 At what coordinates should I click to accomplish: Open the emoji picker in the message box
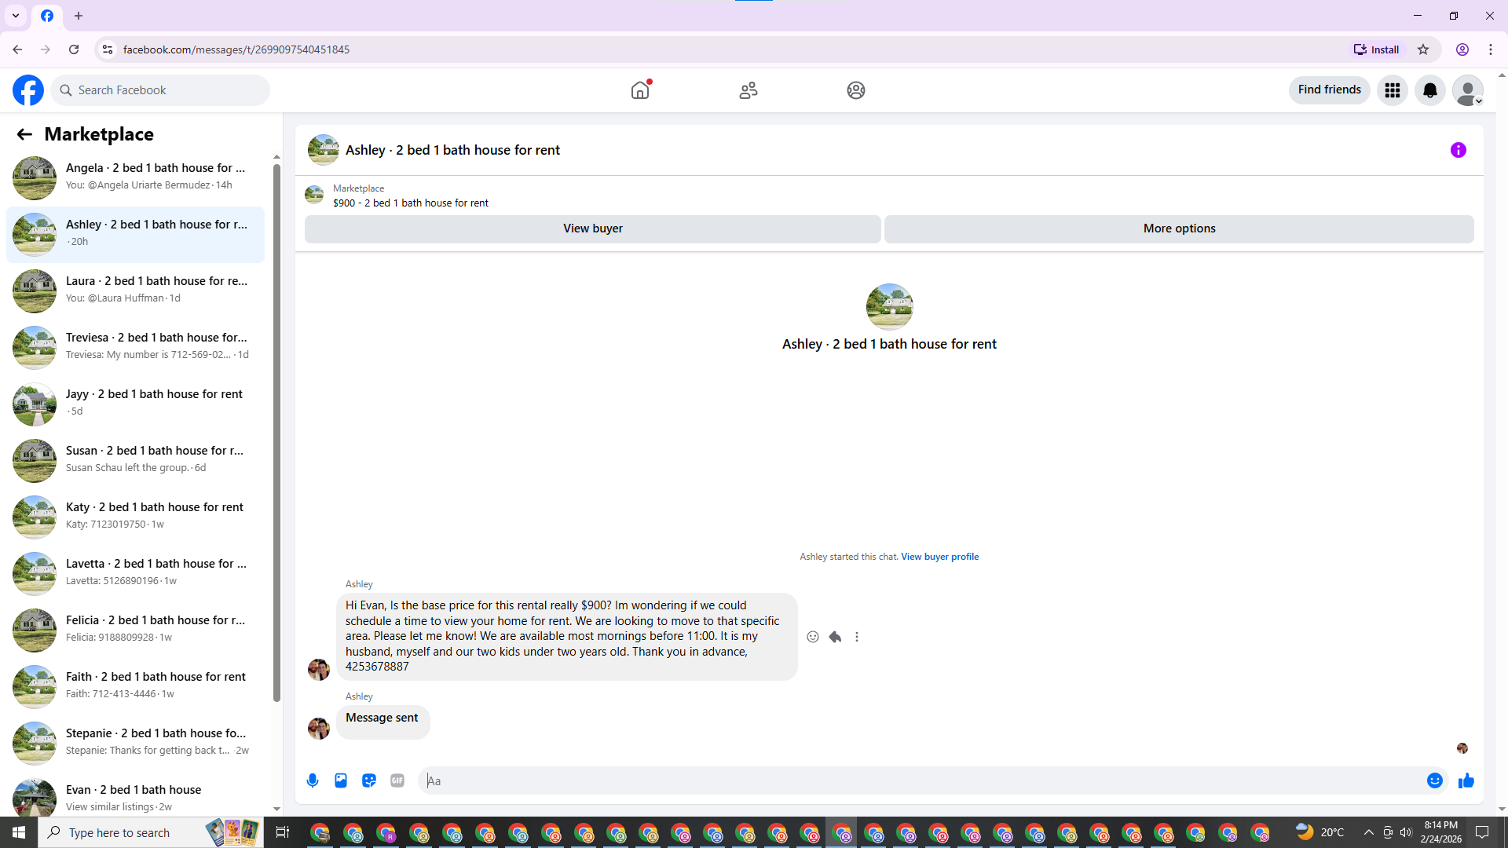coord(1434,780)
